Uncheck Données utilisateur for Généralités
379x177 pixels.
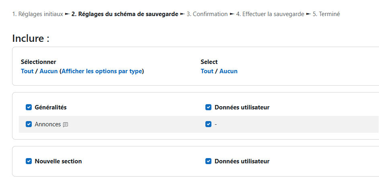pyautogui.click(x=208, y=107)
